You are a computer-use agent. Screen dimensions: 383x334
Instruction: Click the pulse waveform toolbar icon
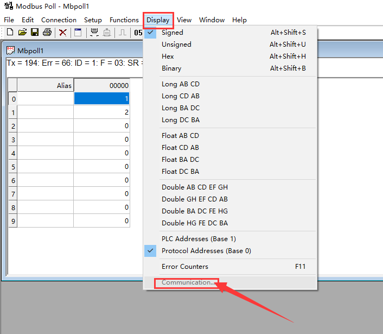123,33
